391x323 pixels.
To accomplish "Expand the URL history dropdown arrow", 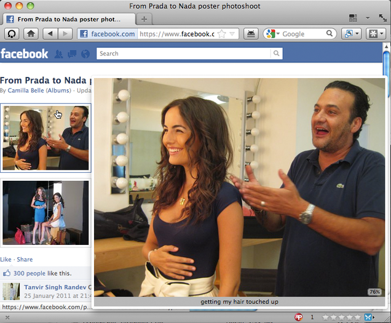I will click(x=232, y=34).
